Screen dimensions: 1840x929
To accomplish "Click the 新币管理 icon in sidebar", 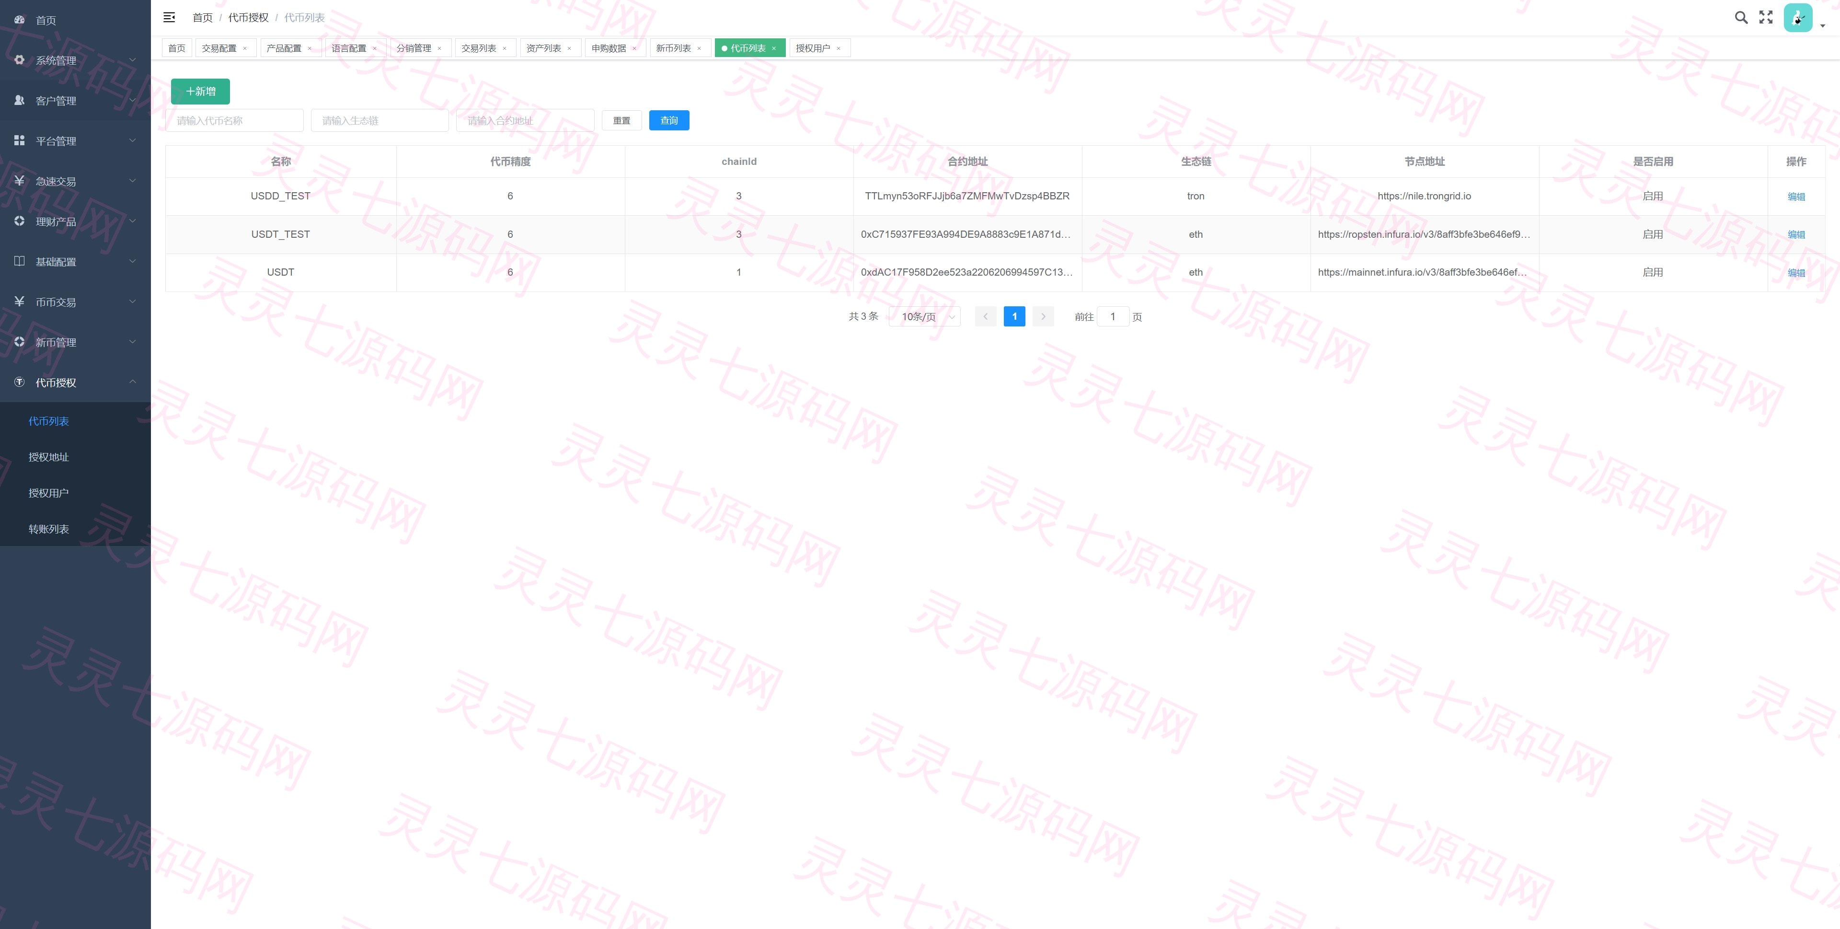I will [x=19, y=342].
